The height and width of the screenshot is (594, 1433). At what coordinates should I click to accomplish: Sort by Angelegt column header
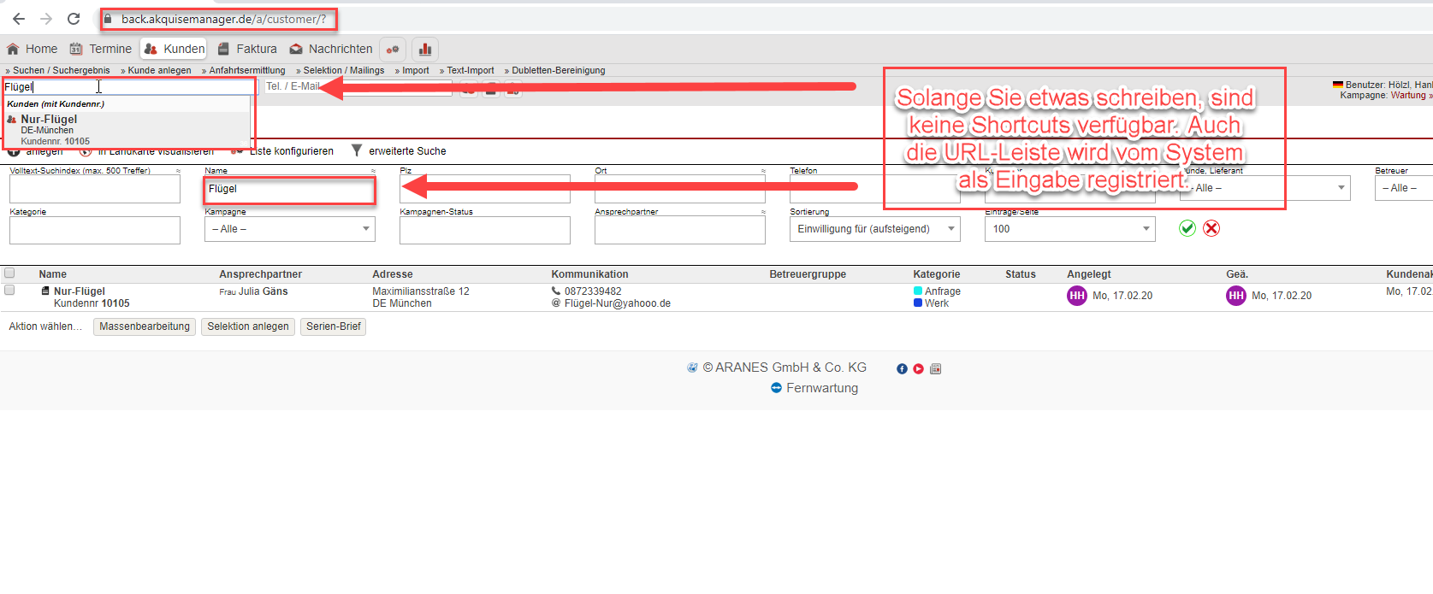(1089, 274)
